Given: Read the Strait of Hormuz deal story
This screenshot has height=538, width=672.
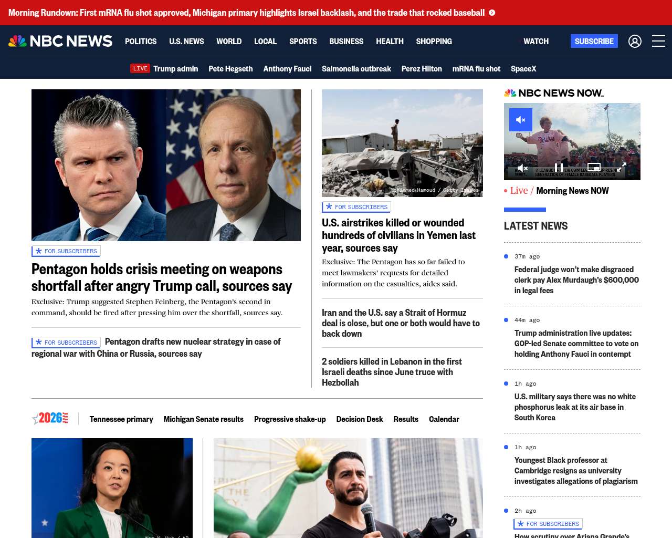Looking at the screenshot, I should point(401,323).
